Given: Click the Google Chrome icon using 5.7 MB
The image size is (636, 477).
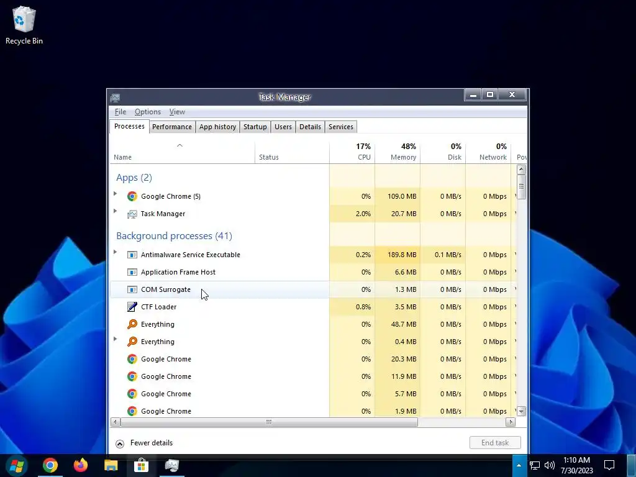Looking at the screenshot, I should [x=132, y=394].
